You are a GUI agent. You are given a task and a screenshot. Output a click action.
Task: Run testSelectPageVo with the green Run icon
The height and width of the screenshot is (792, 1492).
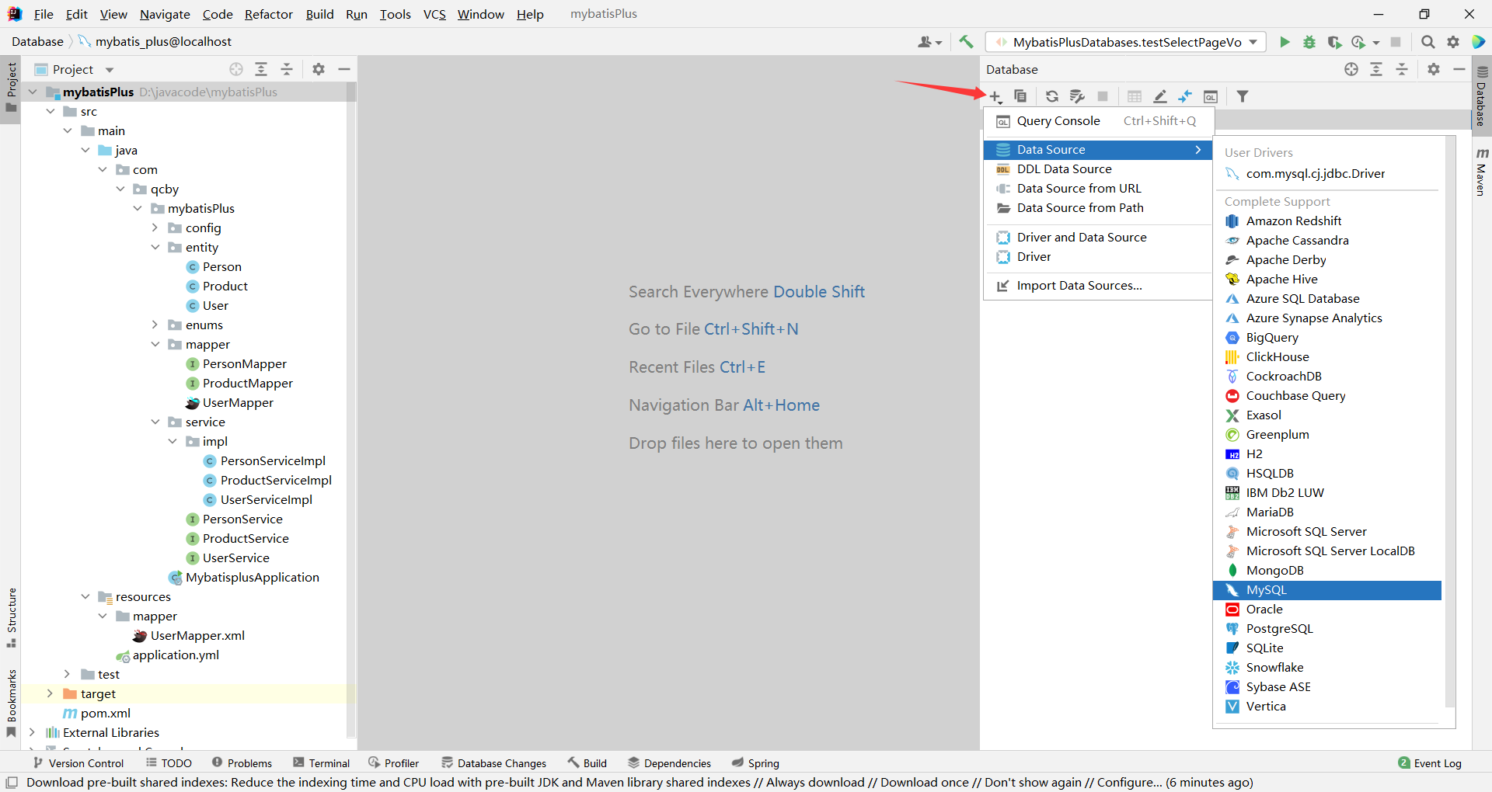1285,42
